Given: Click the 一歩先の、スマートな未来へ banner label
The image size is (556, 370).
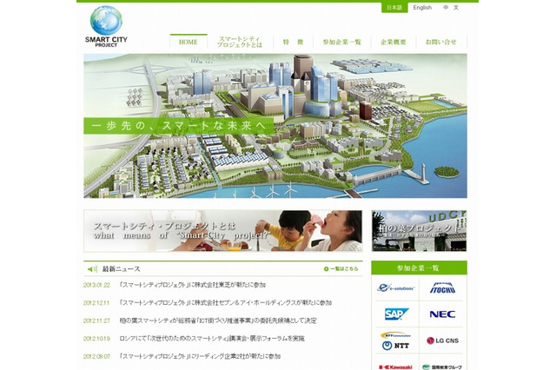Looking at the screenshot, I should click(x=179, y=126).
